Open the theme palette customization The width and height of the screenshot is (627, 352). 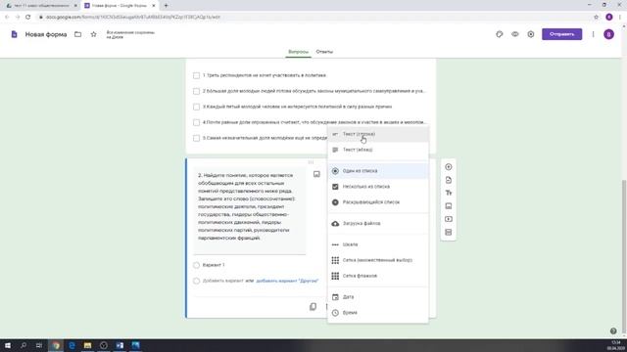pos(499,34)
